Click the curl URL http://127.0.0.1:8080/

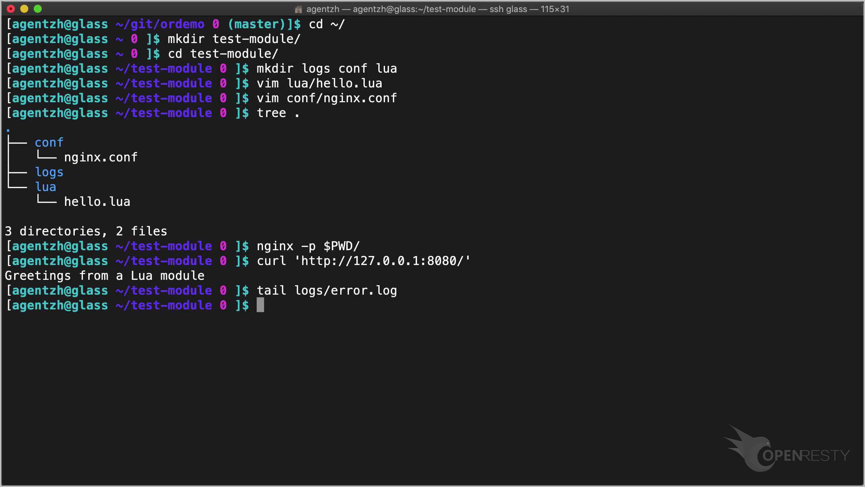(382, 261)
